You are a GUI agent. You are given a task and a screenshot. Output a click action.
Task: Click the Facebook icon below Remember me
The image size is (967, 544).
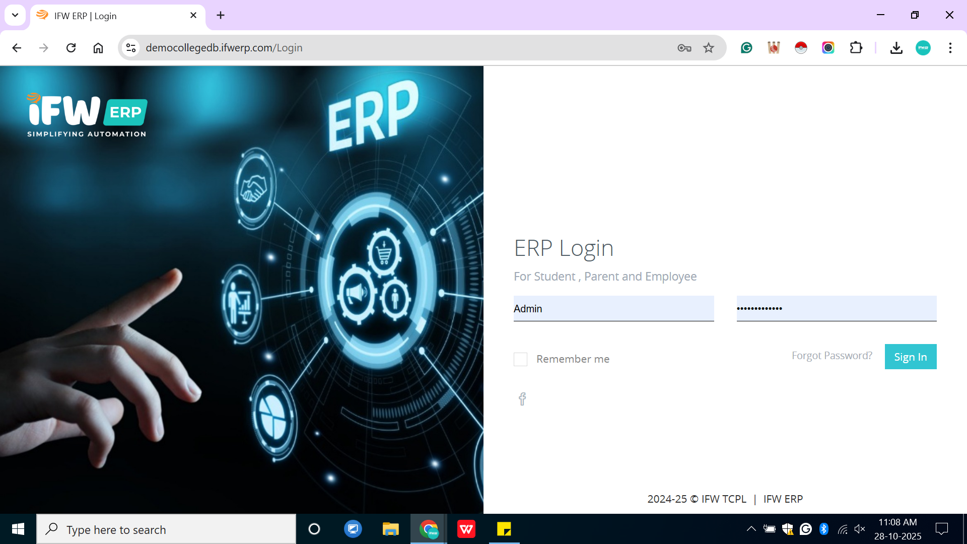coord(522,399)
